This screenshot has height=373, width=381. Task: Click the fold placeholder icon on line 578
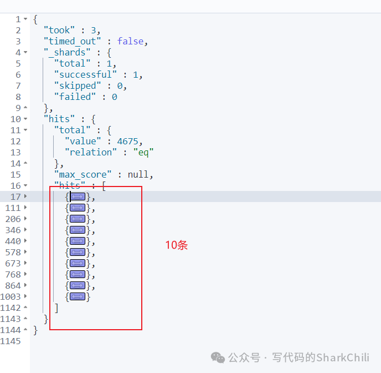(x=78, y=252)
